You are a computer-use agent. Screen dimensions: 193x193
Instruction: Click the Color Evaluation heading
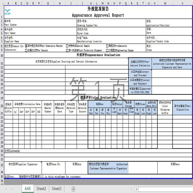click(x=98, y=98)
